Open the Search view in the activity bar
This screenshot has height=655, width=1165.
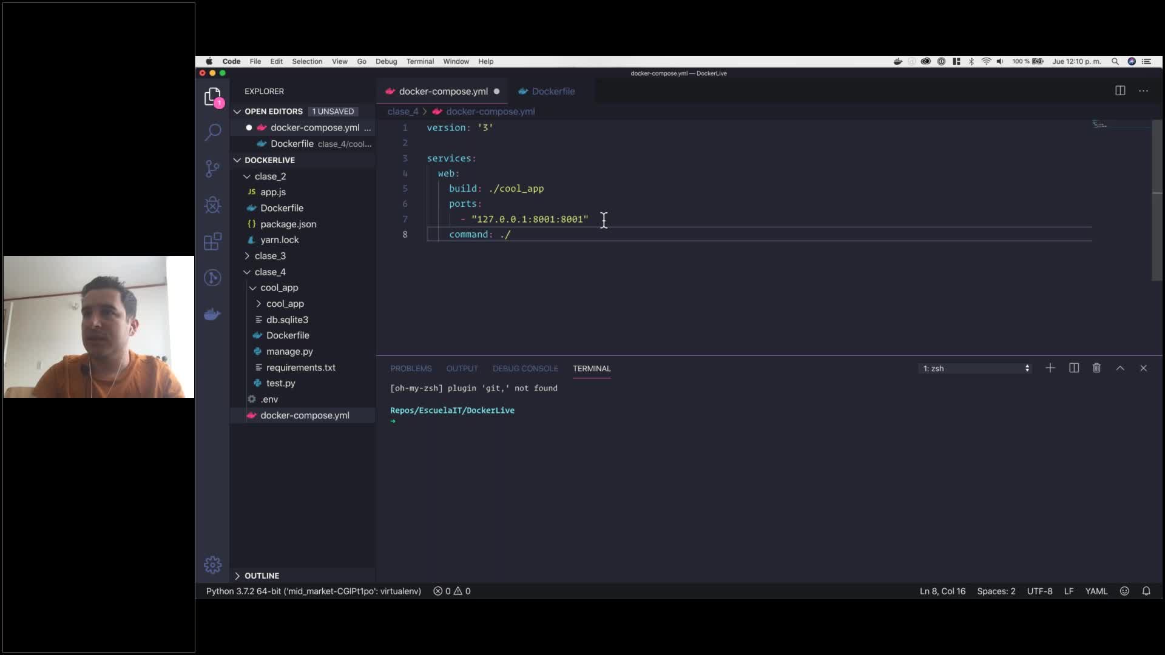pos(213,132)
